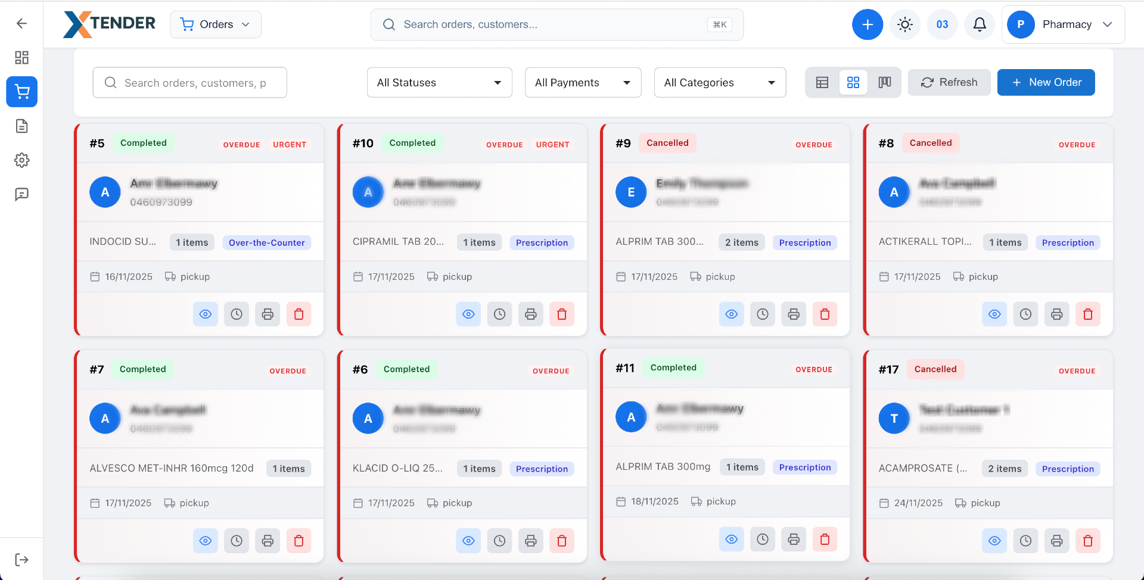1144x580 pixels.
Task: Create a new record with the plus button
Action: pyautogui.click(x=868, y=24)
